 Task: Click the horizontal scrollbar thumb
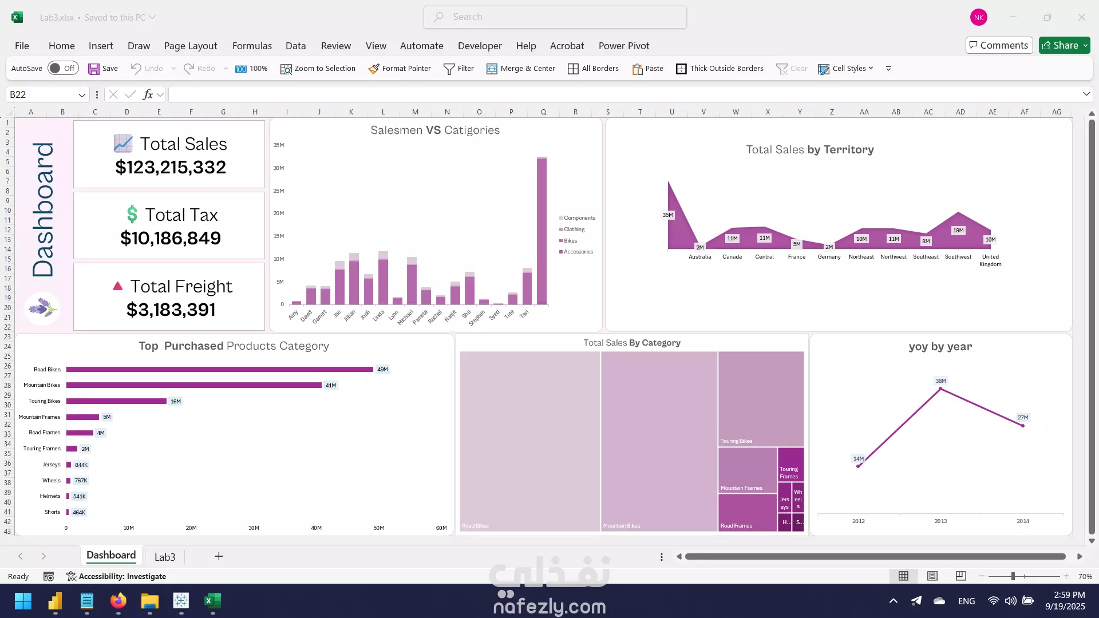[x=875, y=556]
